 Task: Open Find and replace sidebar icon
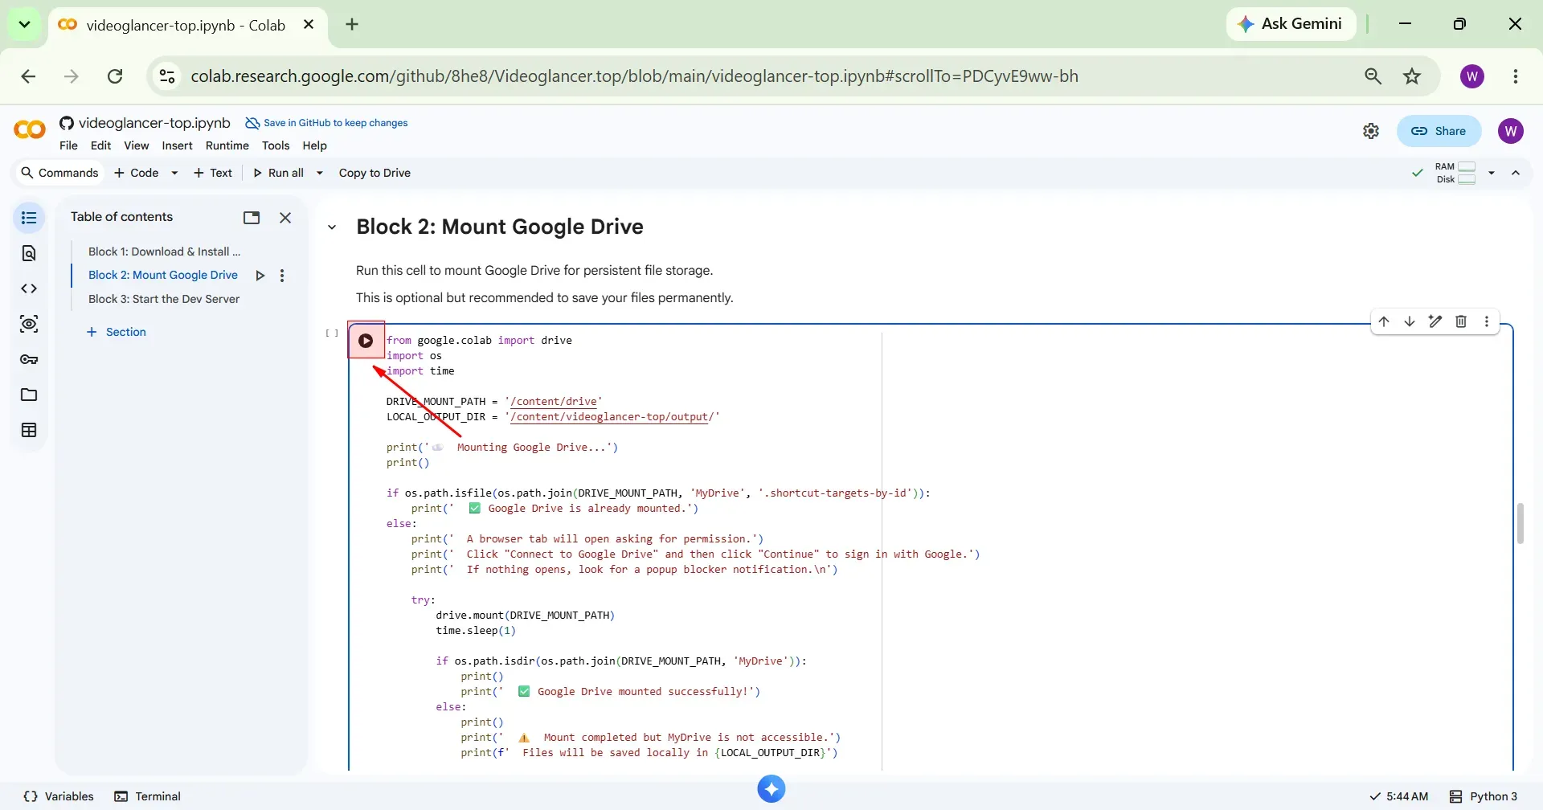tap(29, 253)
